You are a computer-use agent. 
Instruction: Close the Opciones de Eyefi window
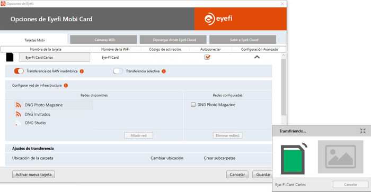pos(282,4)
